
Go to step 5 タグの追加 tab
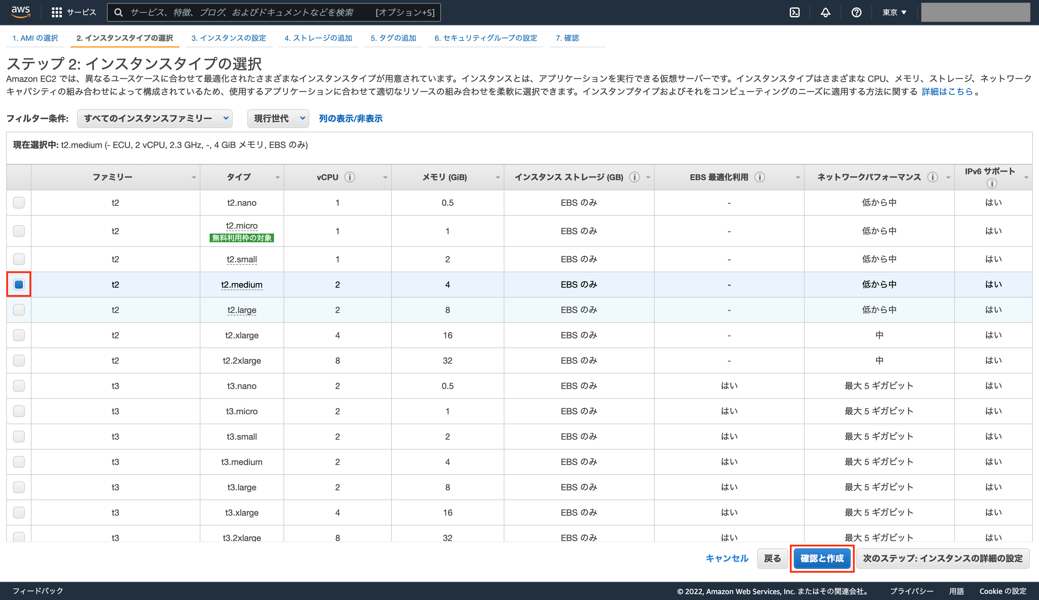[393, 38]
